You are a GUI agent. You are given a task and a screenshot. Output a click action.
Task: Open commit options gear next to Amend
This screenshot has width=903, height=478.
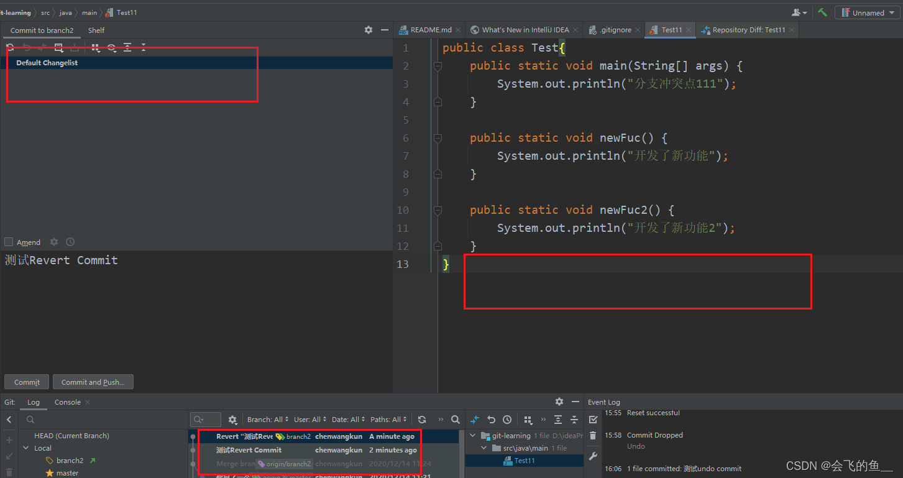point(54,242)
